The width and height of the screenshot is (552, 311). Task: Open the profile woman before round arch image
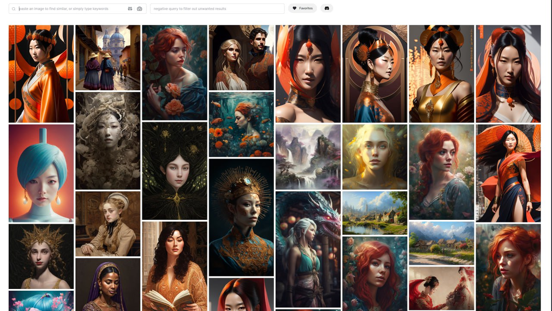[375, 74]
